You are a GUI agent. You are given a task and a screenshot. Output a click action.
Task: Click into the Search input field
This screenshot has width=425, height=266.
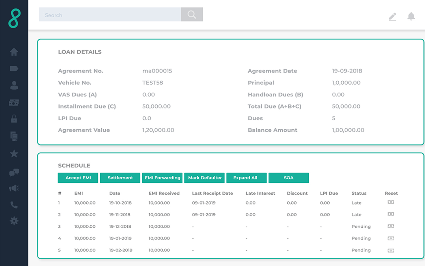tap(110, 15)
